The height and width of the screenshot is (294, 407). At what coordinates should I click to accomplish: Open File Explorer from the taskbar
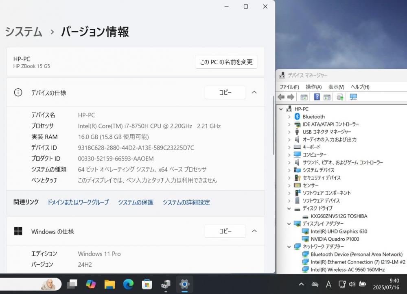pyautogui.click(x=109, y=284)
